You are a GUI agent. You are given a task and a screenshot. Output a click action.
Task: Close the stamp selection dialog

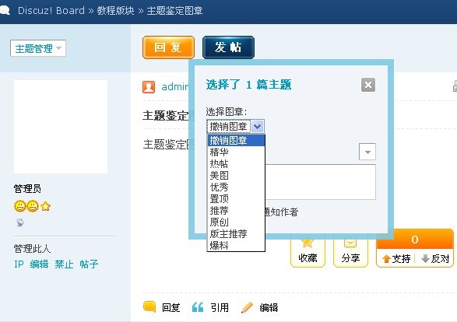pos(368,85)
